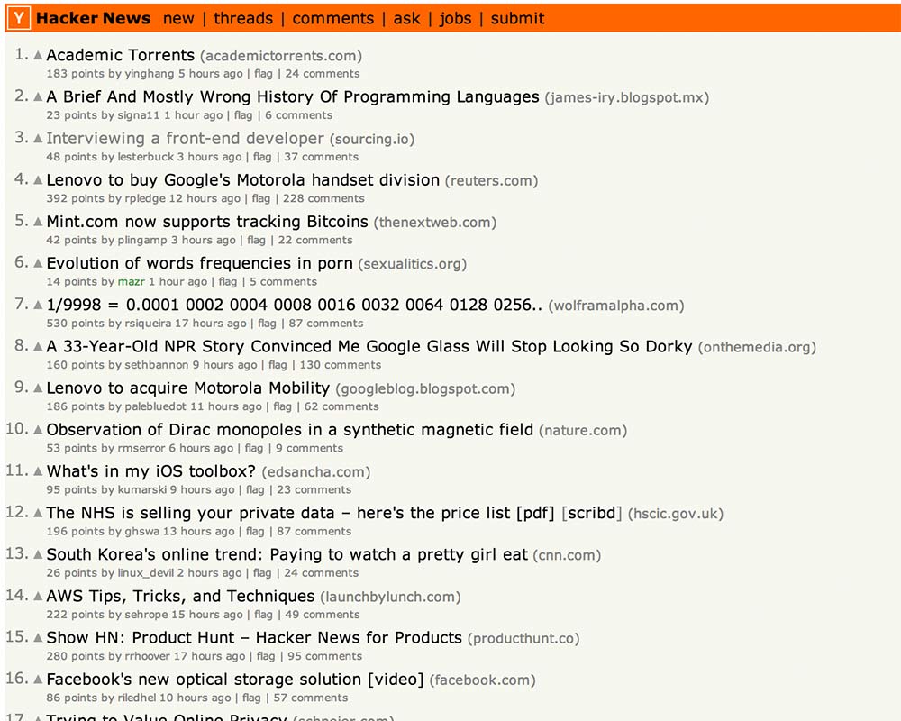Viewport: 901px width, 721px height.
Task: View the 130 comments on NPR story
Action: click(341, 364)
